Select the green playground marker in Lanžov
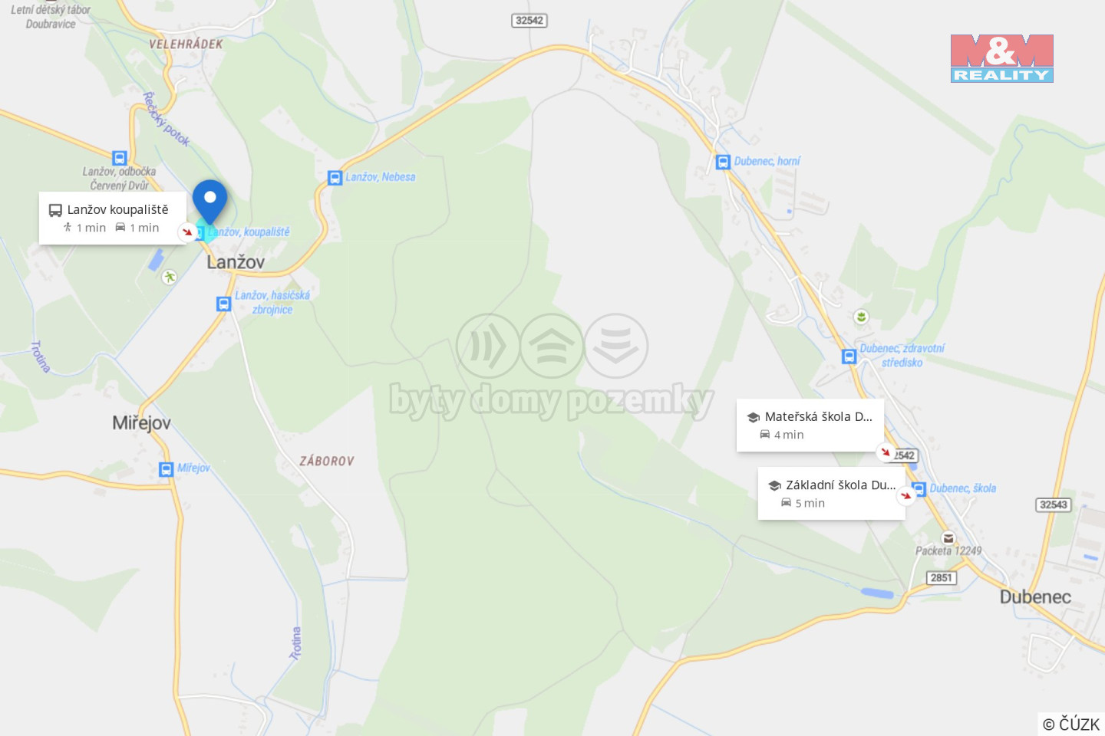The width and height of the screenshot is (1105, 736). (x=170, y=277)
